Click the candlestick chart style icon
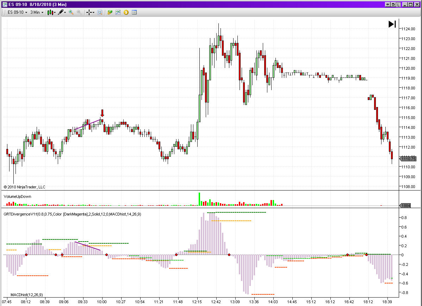The image size is (422, 306). click(50, 12)
